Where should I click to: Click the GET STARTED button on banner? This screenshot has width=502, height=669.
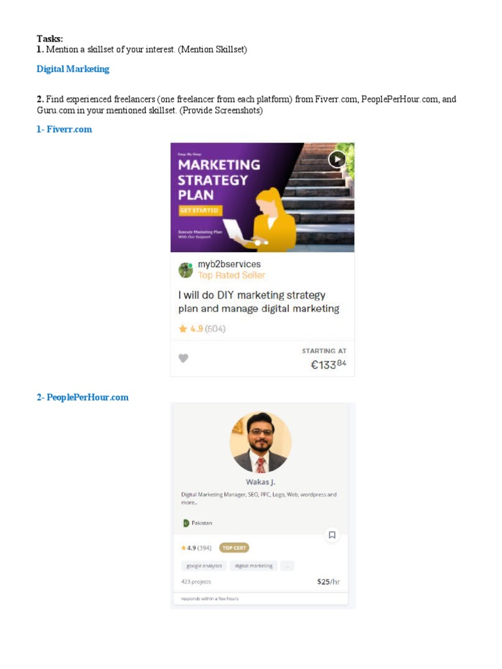199,210
